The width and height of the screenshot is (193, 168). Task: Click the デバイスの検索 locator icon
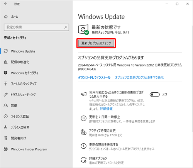(x=6, y=127)
